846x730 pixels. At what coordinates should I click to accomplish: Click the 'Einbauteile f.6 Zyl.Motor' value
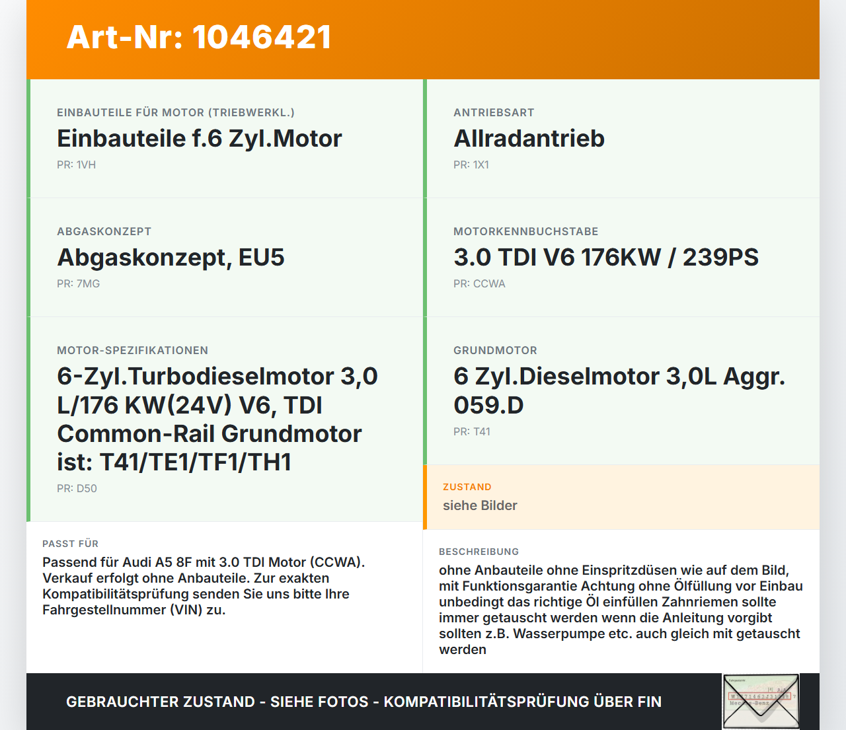point(200,138)
